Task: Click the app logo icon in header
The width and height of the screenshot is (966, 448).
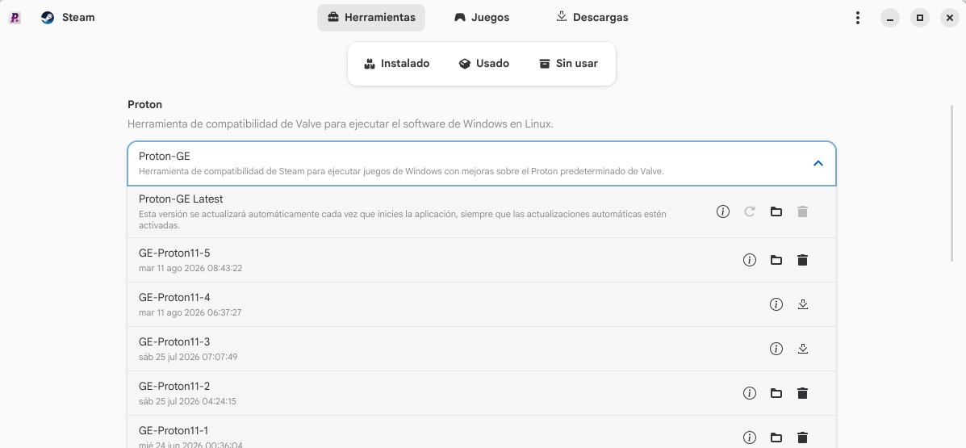Action: (x=15, y=18)
